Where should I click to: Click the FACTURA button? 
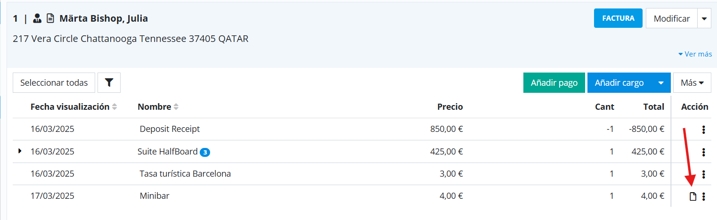618,19
